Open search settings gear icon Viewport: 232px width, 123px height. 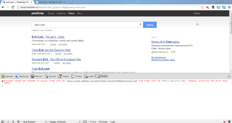coord(197,25)
